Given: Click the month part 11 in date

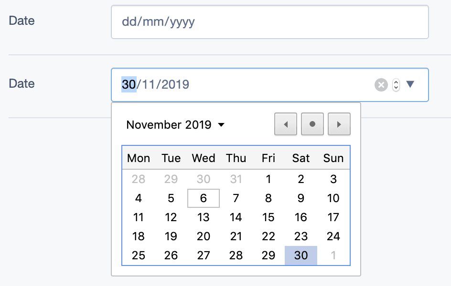Looking at the screenshot, I should click(149, 85).
